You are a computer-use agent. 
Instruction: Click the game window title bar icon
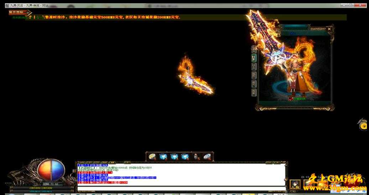pos(7,5)
